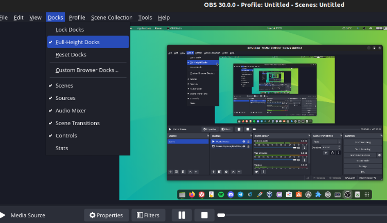Image resolution: width=387 pixels, height=223 pixels.
Task: Hide the Scene Transitions dock
Action: [88, 123]
